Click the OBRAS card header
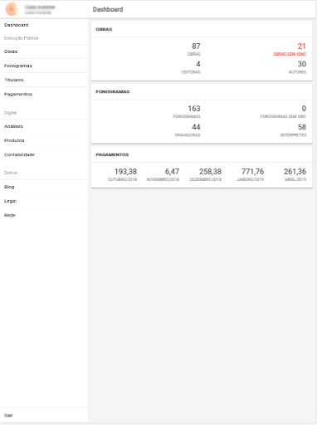The height and width of the screenshot is (425, 317). pyautogui.click(x=104, y=29)
